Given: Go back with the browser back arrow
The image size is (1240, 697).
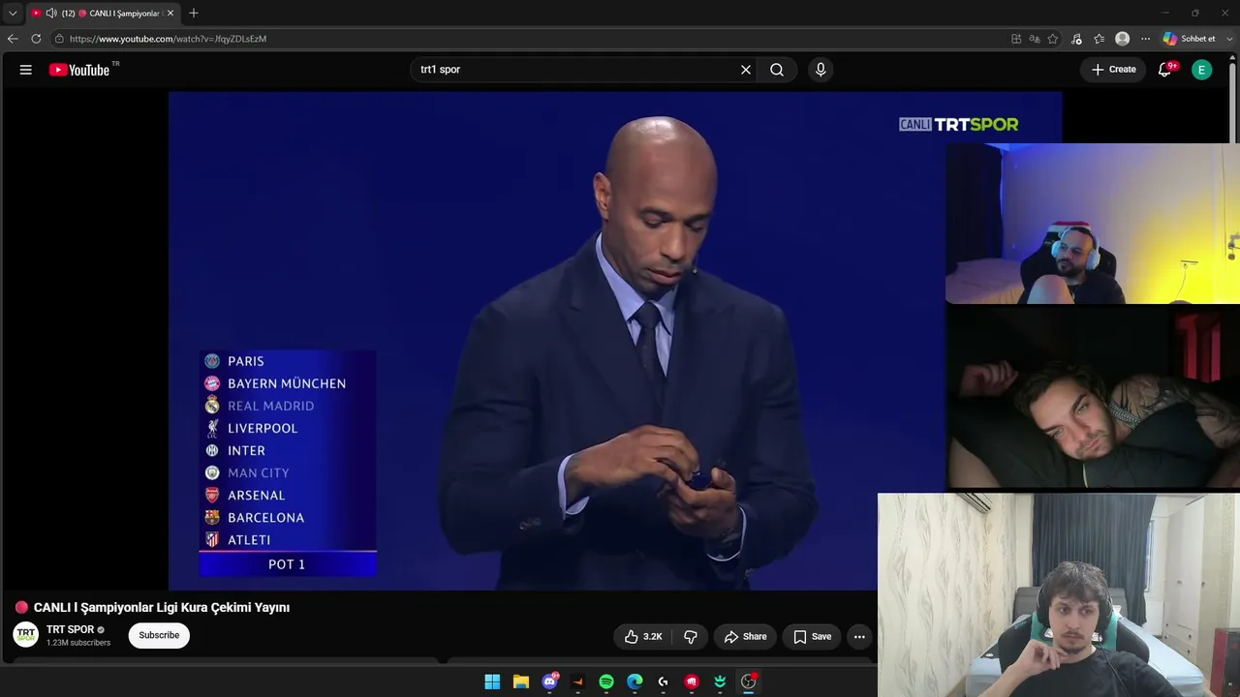Looking at the screenshot, I should click(x=13, y=39).
